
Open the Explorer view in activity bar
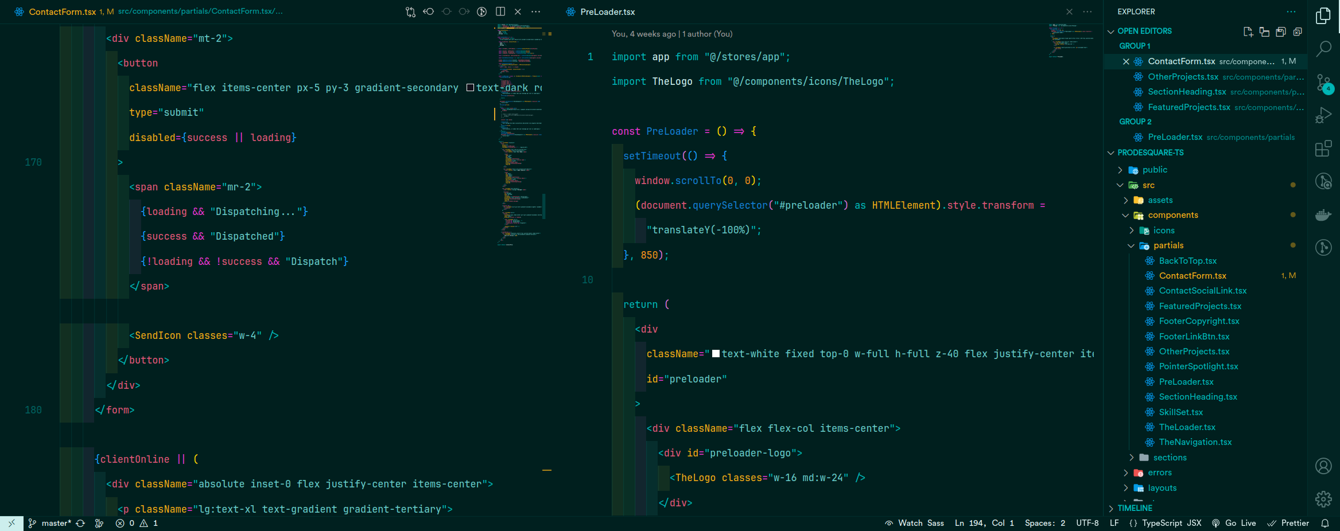pos(1323,15)
